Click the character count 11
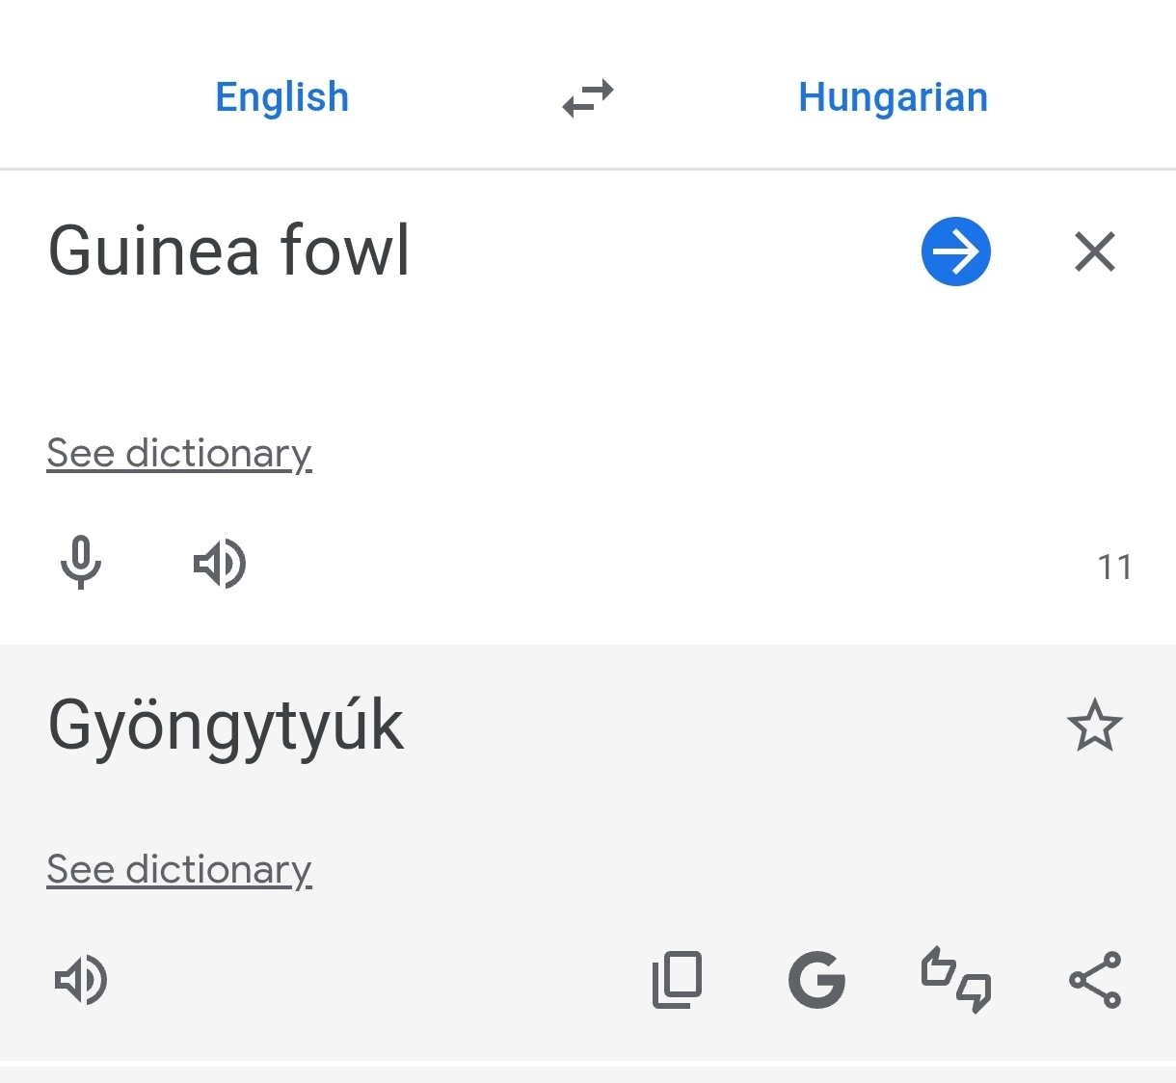 1114,568
